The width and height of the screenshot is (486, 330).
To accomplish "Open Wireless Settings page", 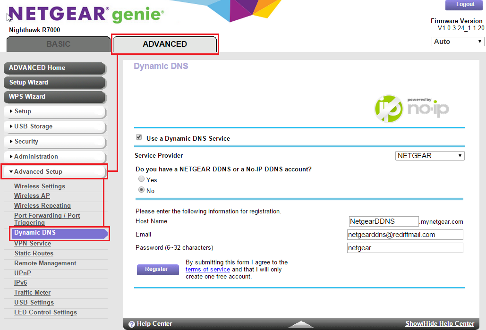I will coord(40,186).
